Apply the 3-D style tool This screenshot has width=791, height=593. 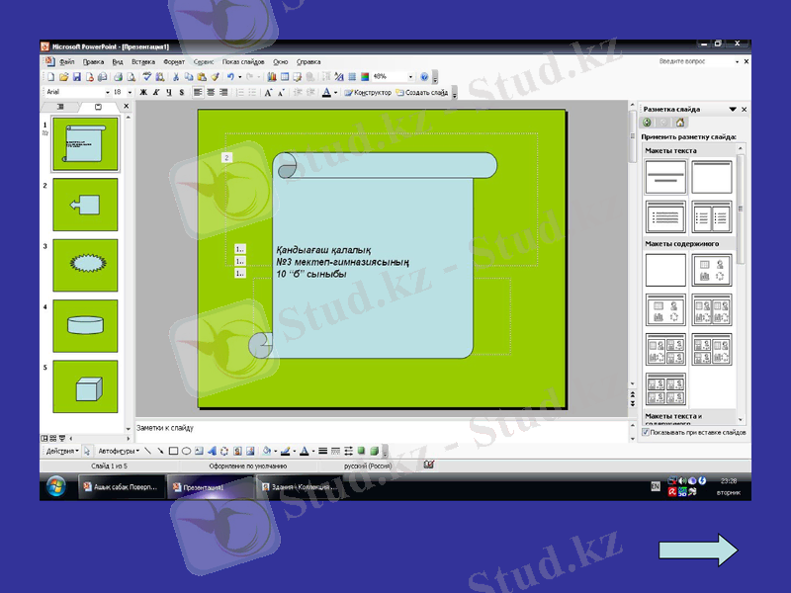(x=376, y=450)
